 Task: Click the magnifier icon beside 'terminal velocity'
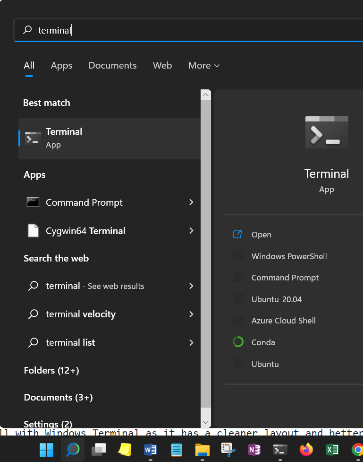coord(33,314)
